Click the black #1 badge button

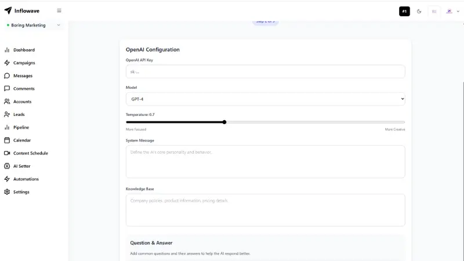[x=404, y=11]
